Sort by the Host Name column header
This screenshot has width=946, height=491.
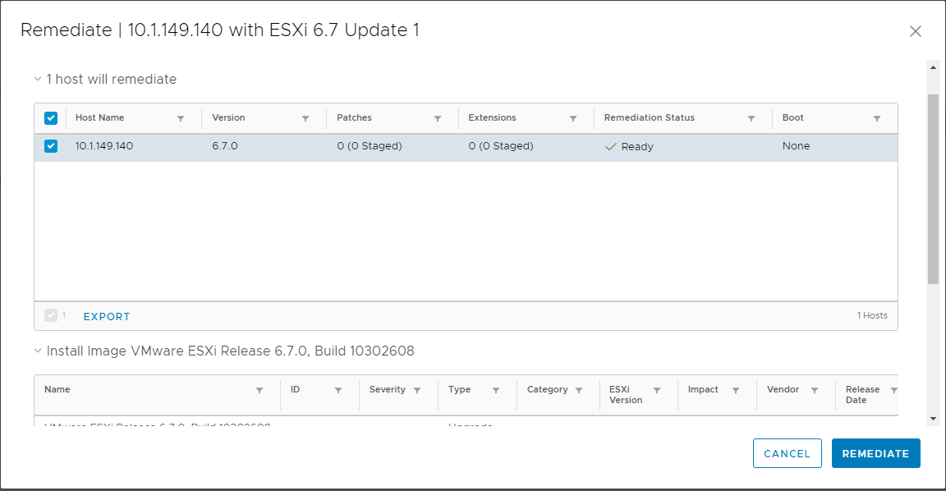click(x=99, y=117)
